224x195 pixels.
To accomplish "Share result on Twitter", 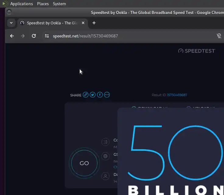I will [93, 95].
